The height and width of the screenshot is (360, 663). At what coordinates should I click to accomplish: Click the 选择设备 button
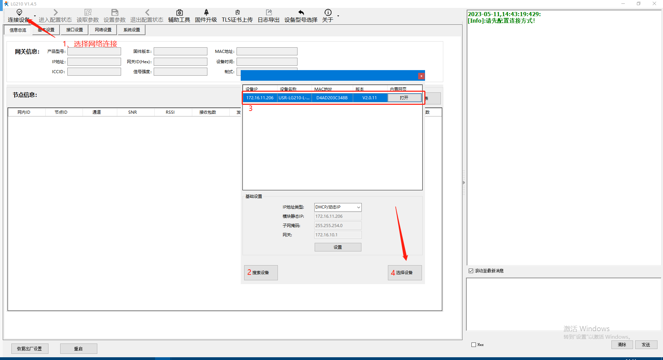point(405,273)
